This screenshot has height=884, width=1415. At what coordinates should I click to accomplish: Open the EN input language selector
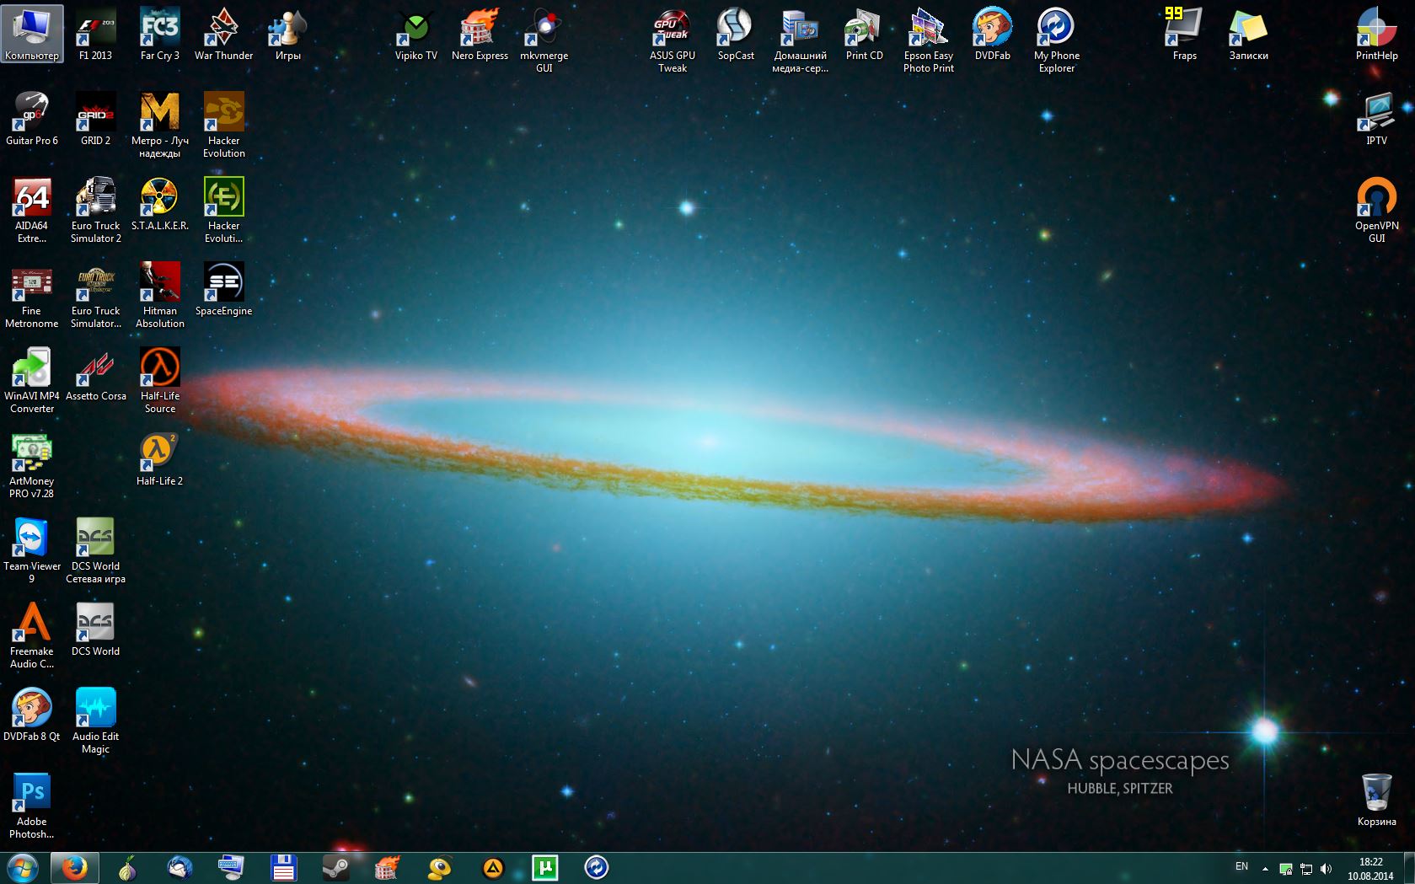1241,866
